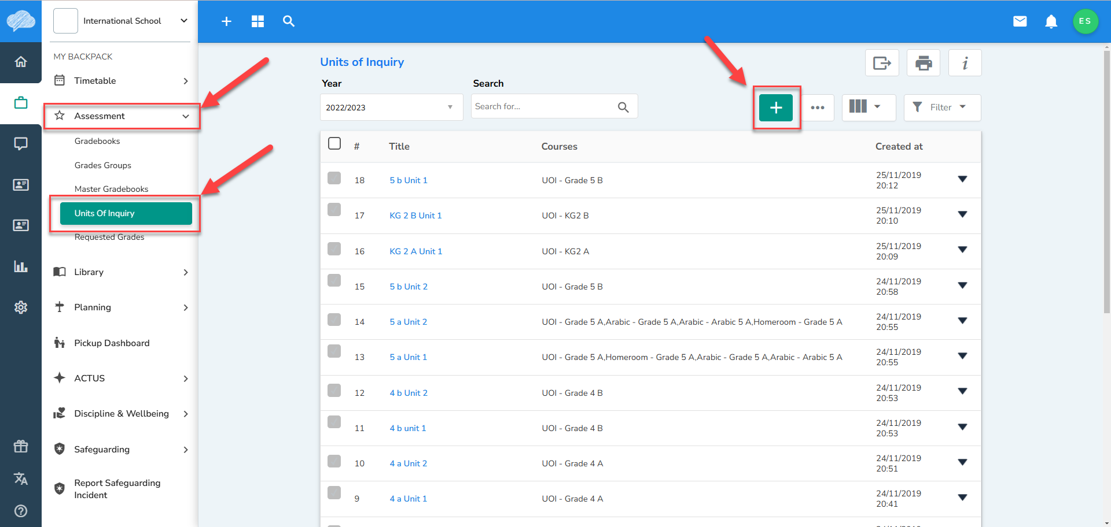Expand the Library menu
Viewport: 1111px width, 527px height.
122,272
